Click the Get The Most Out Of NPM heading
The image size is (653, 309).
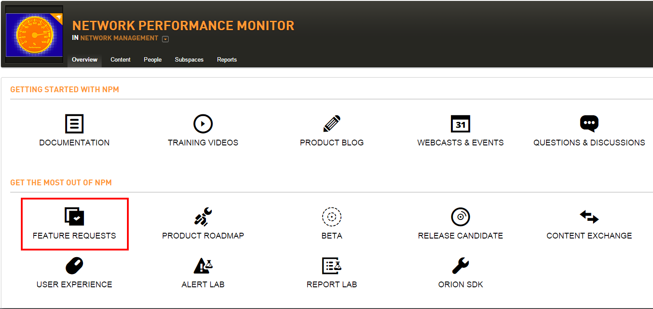61,183
